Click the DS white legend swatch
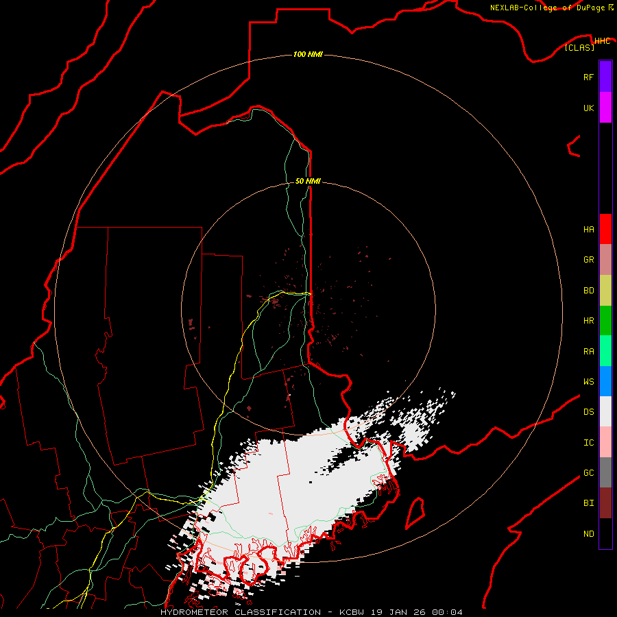This screenshot has height=617, width=617. point(605,411)
